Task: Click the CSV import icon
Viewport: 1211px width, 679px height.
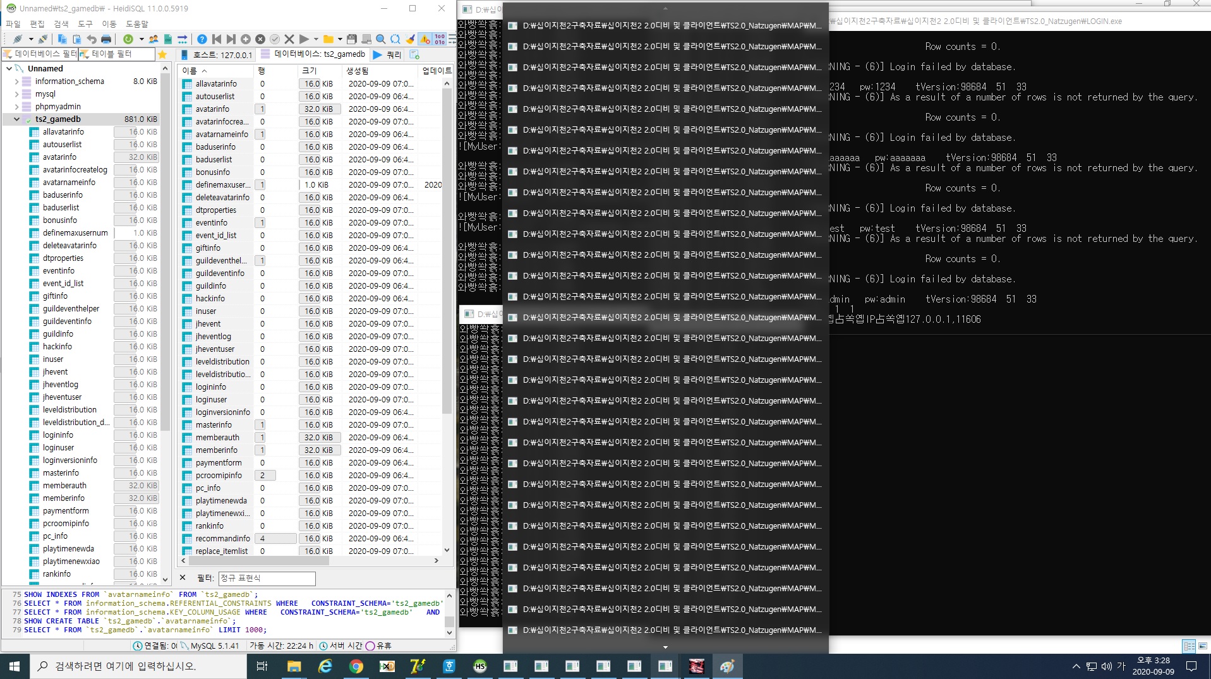Action: (168, 39)
